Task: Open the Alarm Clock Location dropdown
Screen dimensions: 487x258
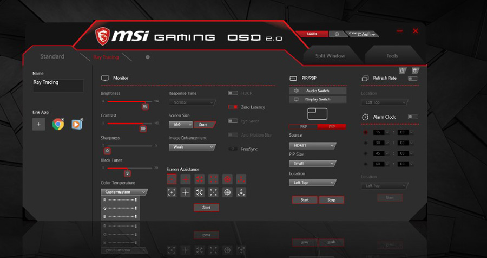Action: pos(385,186)
